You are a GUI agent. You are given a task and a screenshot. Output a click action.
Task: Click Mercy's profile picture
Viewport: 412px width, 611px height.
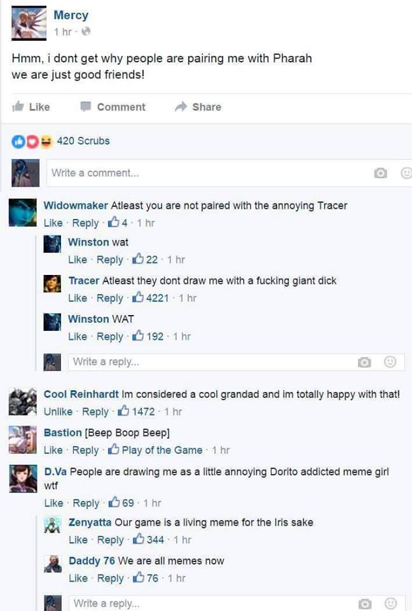click(29, 23)
